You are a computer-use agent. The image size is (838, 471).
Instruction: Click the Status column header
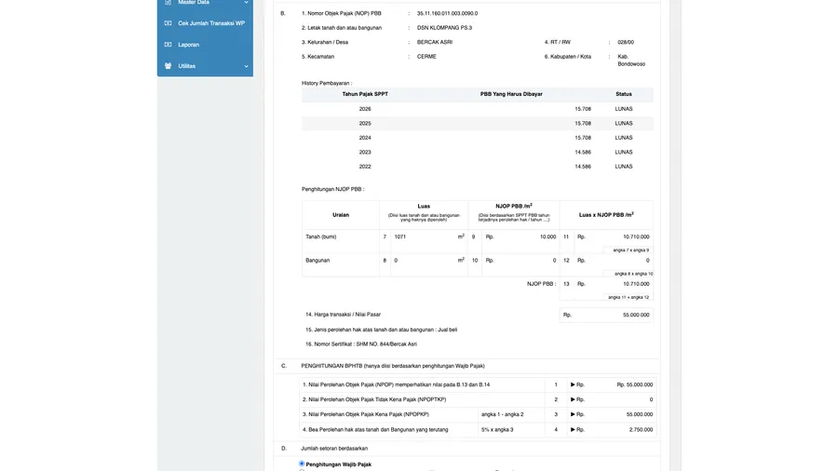624,94
